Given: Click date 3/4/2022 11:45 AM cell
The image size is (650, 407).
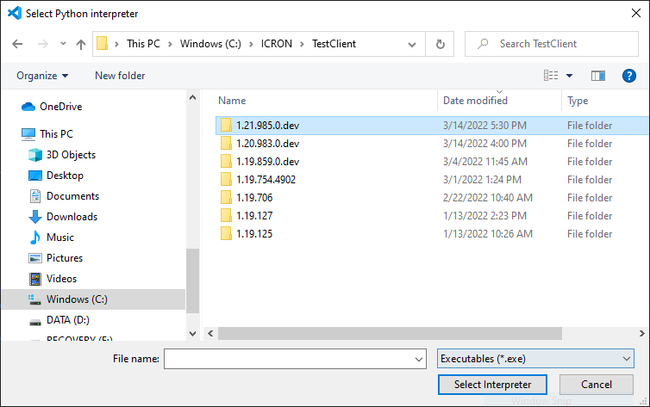Looking at the screenshot, I should pos(485,162).
